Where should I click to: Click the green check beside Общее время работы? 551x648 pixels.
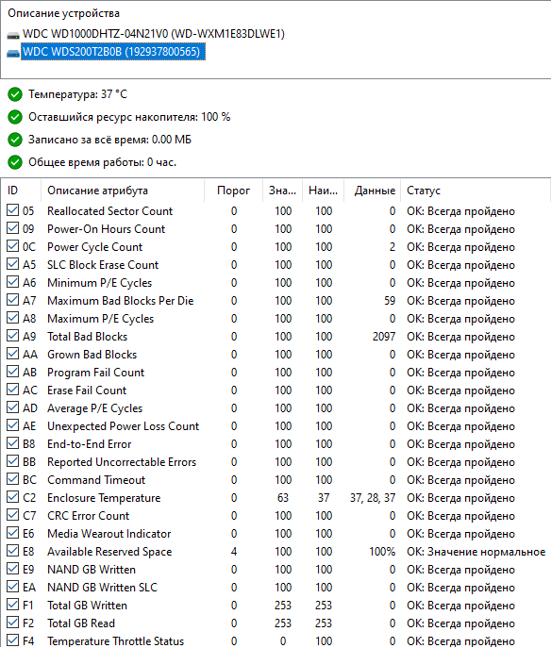[15, 162]
